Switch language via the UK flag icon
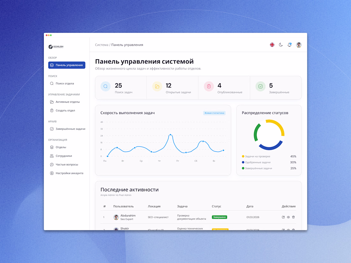This screenshot has height=263, width=351. pyautogui.click(x=272, y=45)
